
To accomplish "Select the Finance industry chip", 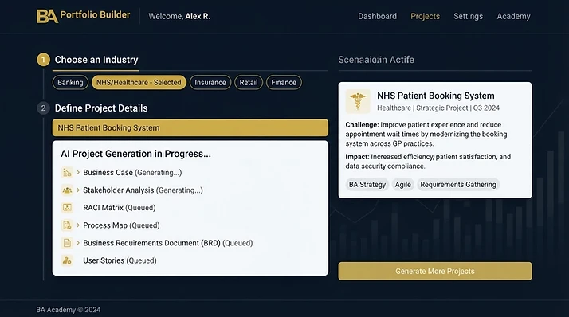I will [284, 82].
